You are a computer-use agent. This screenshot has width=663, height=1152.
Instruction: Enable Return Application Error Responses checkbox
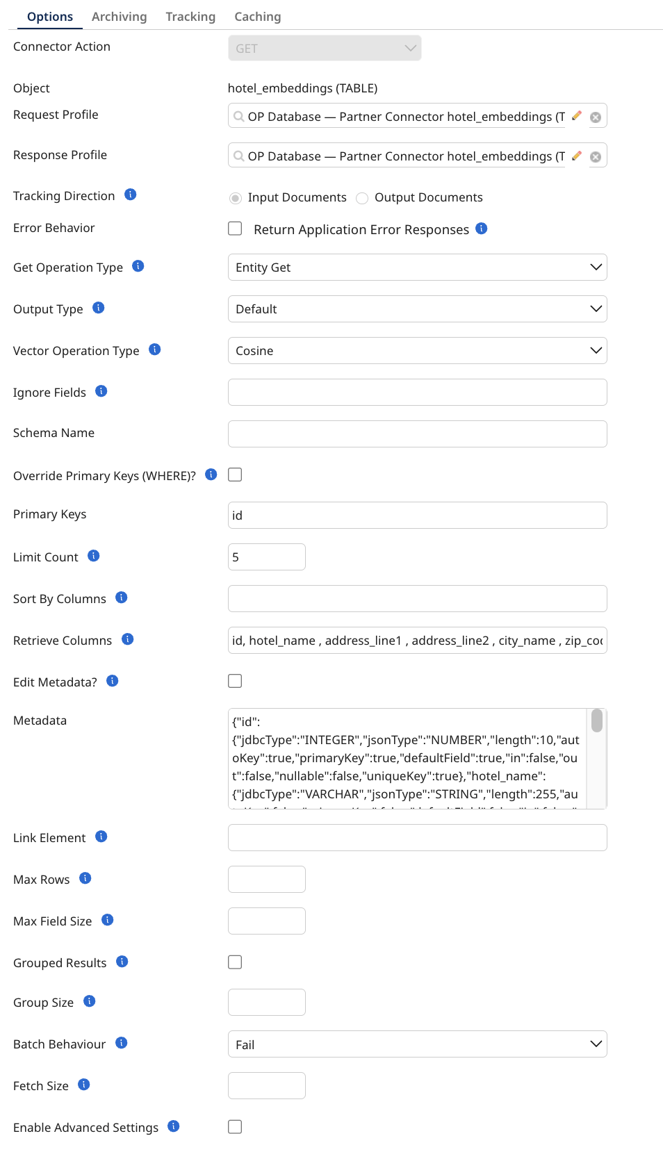coord(236,229)
